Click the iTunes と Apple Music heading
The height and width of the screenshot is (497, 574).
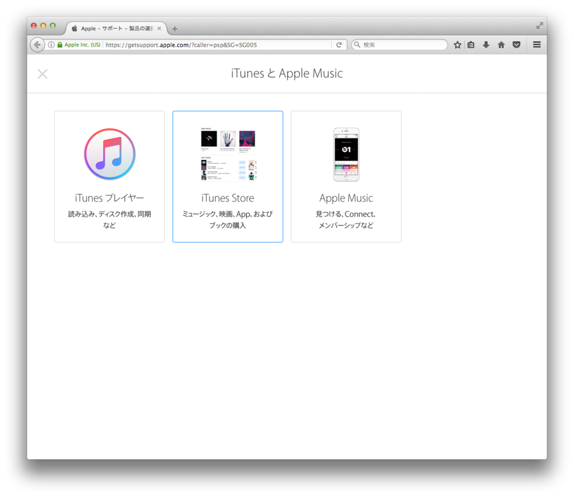pos(286,73)
